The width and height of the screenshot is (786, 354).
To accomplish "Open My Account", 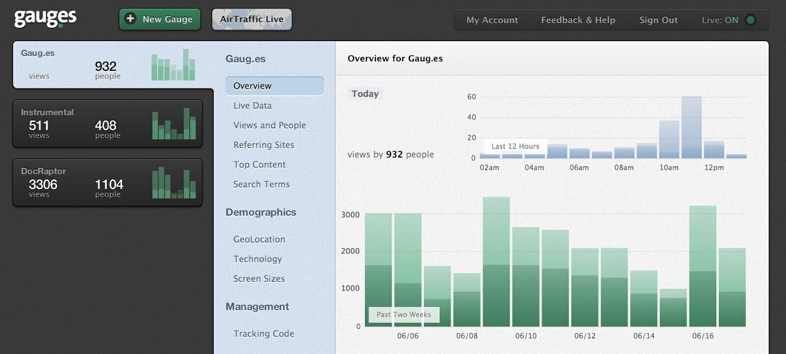I will 492,20.
